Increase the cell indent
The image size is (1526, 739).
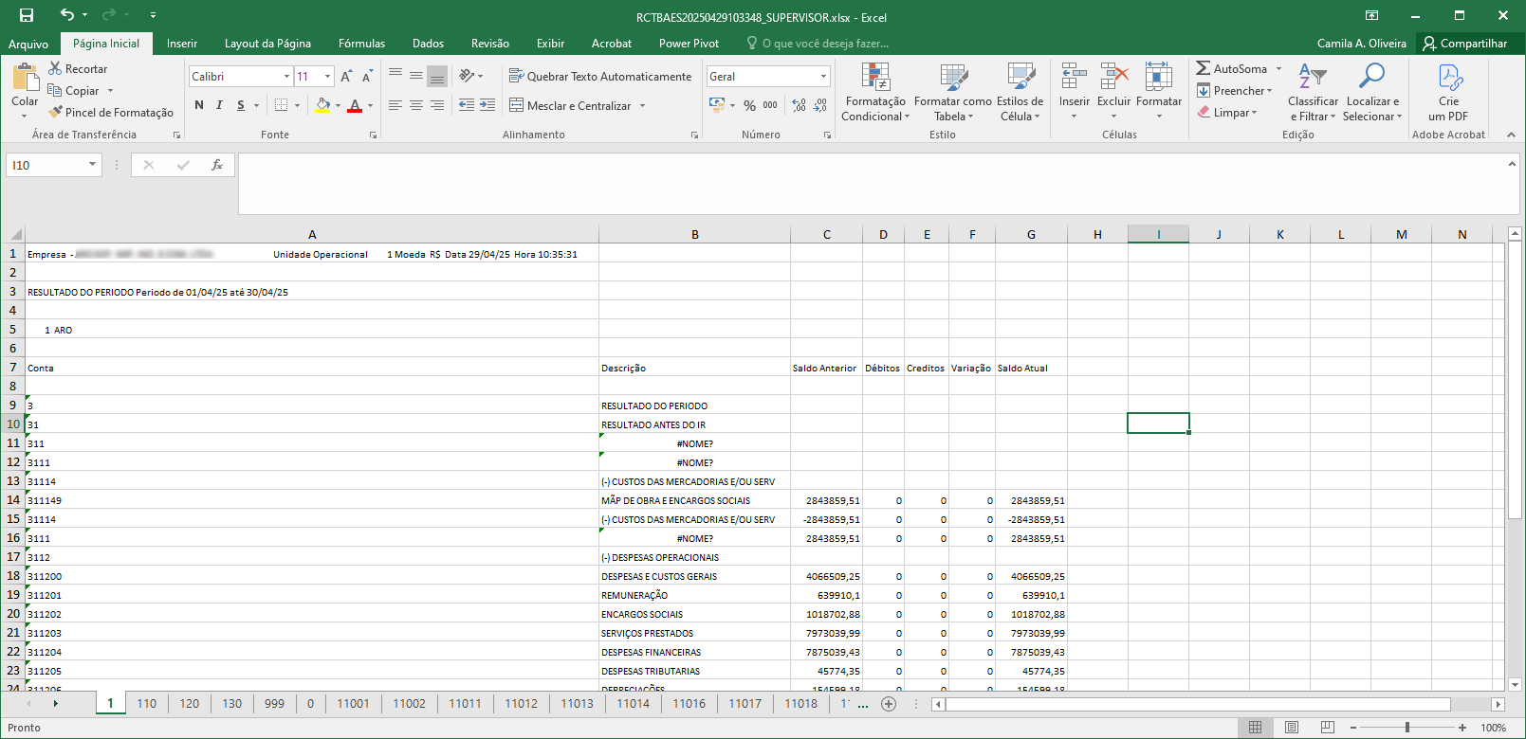point(487,105)
